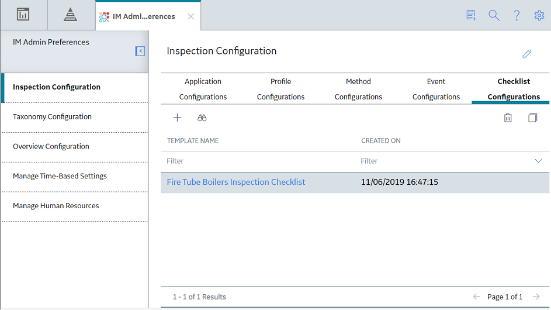The height and width of the screenshot is (310, 551).
Task: Open the dashboard icon in the top bar
Action: [23, 15]
